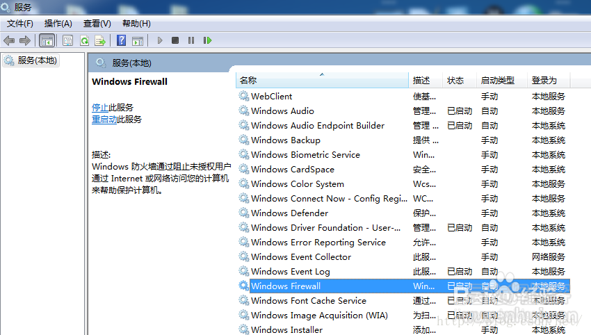Sort by the 启动类型 column header

[497, 81]
